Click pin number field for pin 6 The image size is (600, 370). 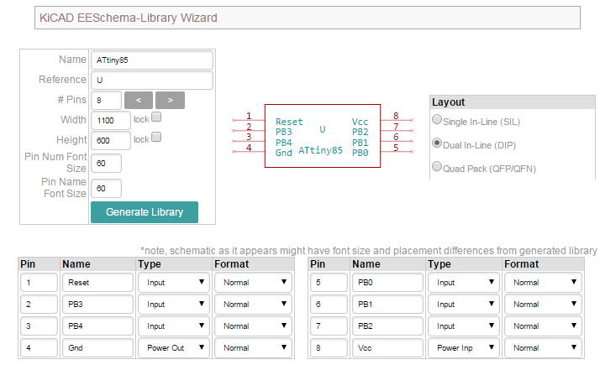329,305
